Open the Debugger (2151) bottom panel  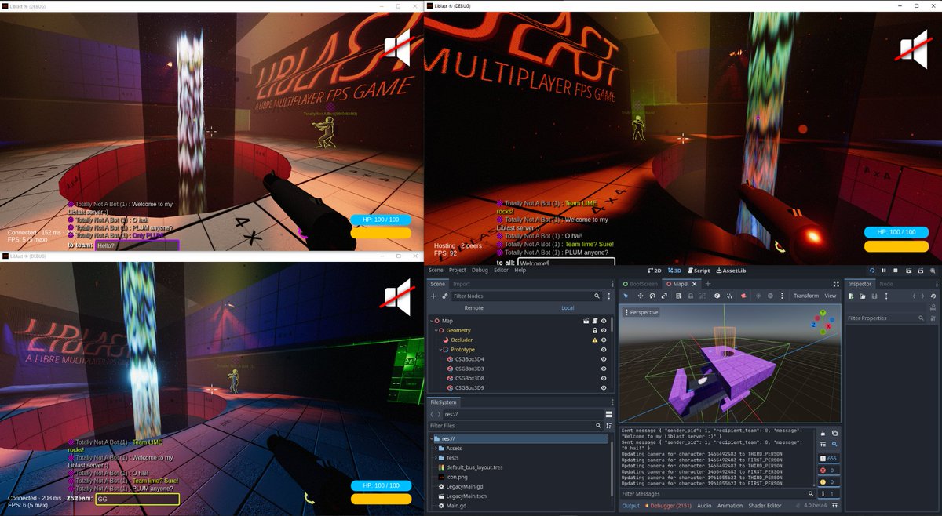point(667,506)
